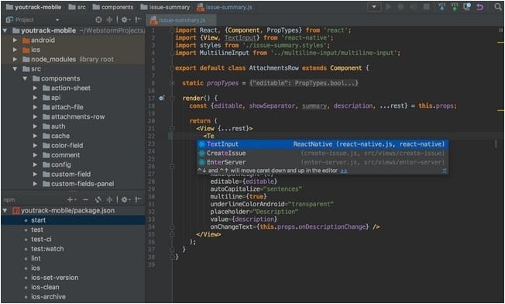Expand folded propTypes code region

tap(172, 83)
